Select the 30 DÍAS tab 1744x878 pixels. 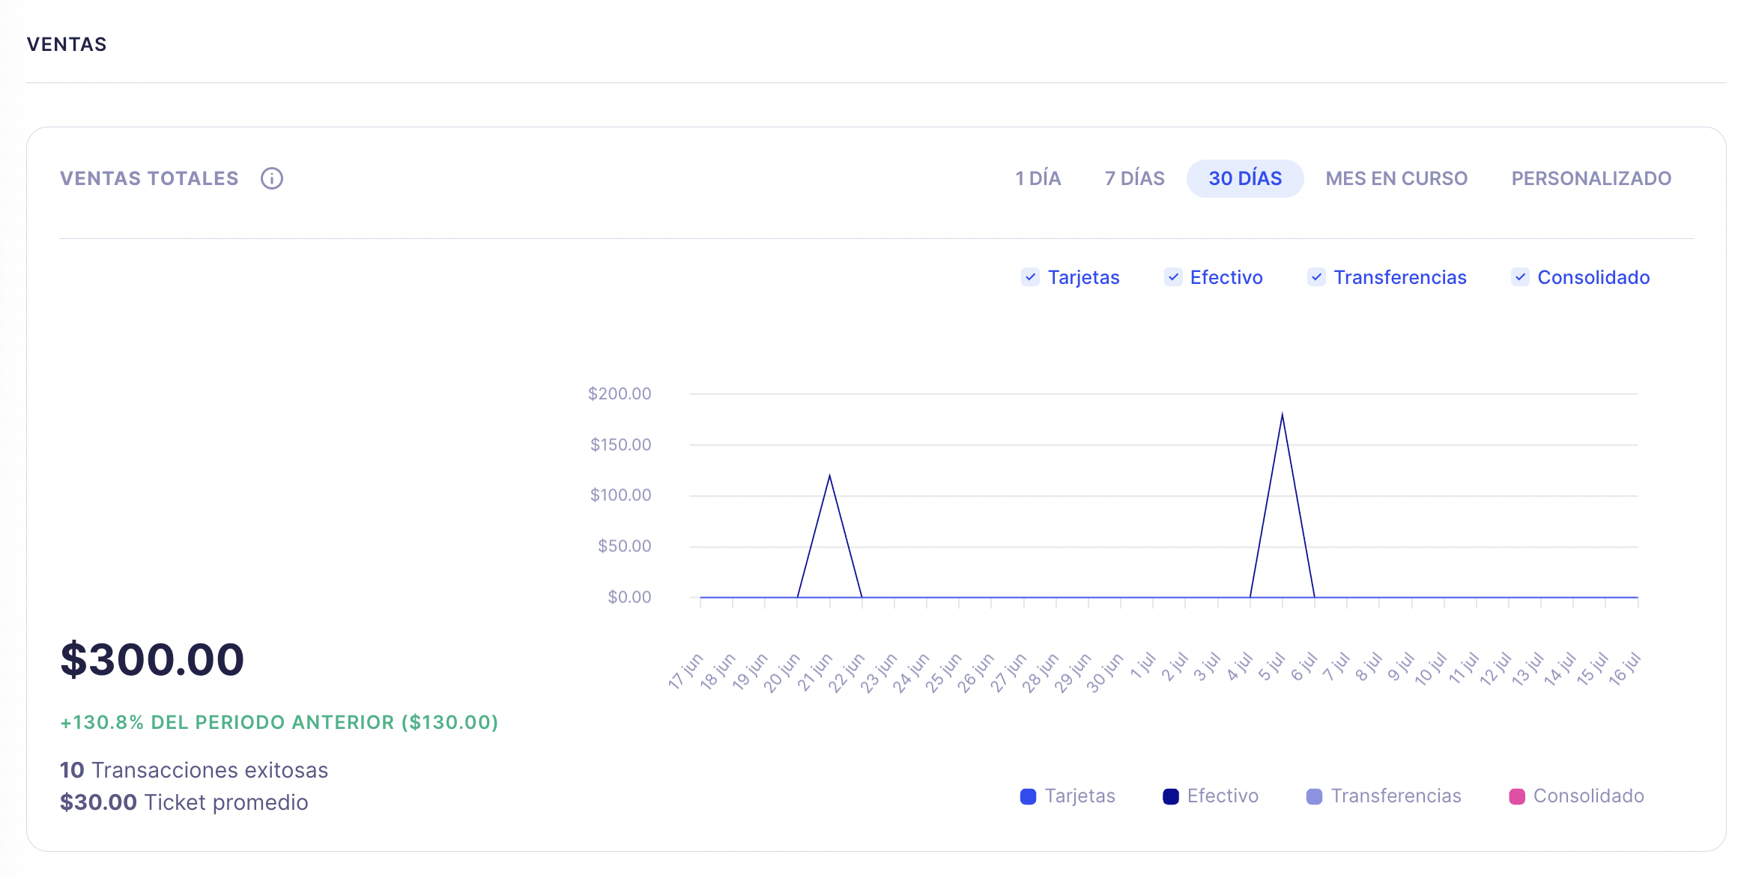(x=1244, y=178)
